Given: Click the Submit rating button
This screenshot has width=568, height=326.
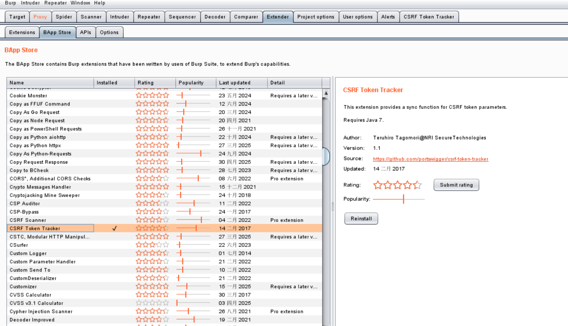Looking at the screenshot, I should click(x=456, y=185).
